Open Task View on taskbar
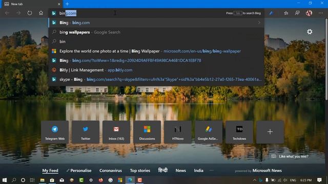This screenshot has width=328, height=184. pos(32,180)
